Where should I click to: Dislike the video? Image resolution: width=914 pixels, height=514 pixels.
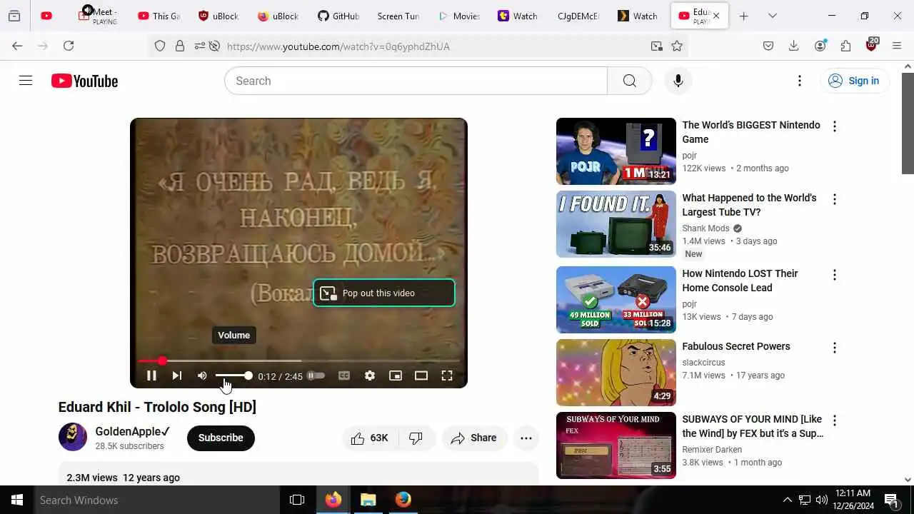[416, 438]
